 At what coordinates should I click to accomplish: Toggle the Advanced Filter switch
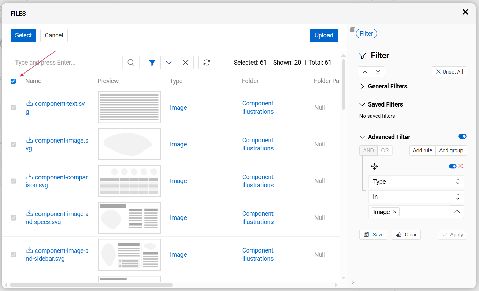coord(462,137)
